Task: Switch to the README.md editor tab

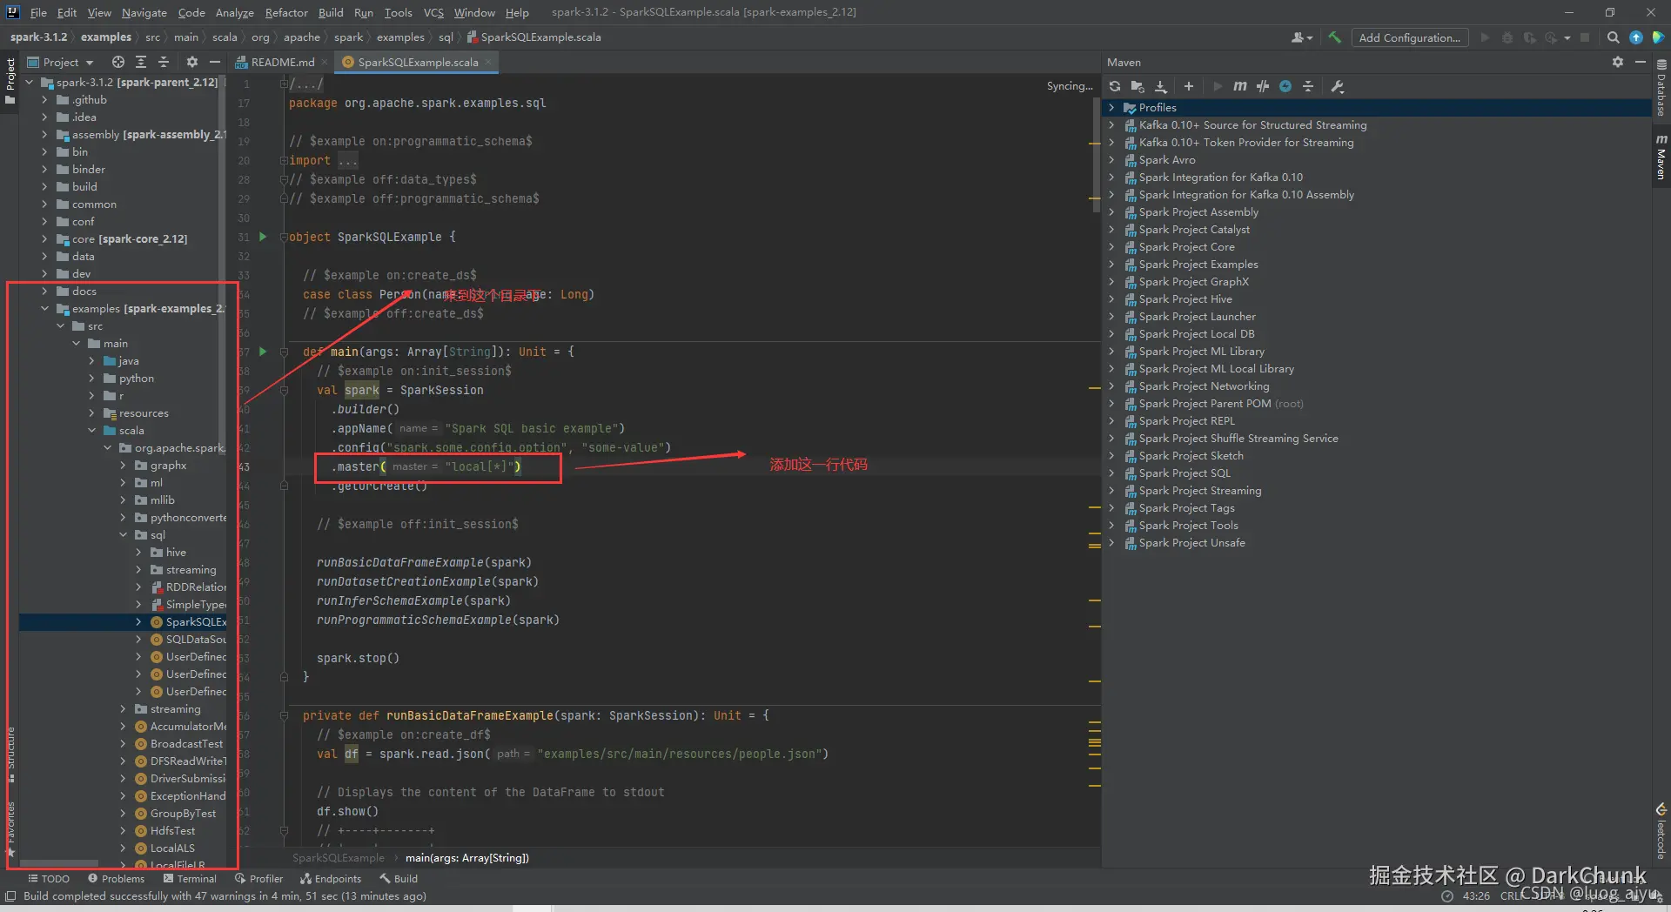Action: pyautogui.click(x=281, y=62)
